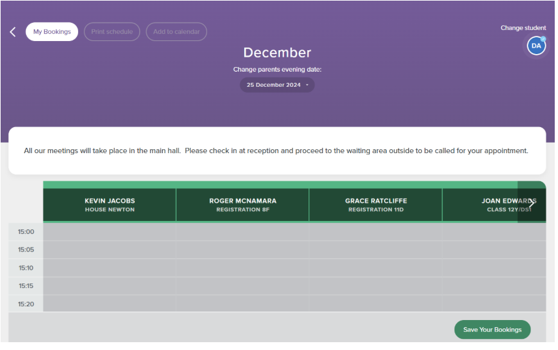Book the 15:10 slot with Grace Ratcliffe
558x350 pixels.
[x=375, y=268]
